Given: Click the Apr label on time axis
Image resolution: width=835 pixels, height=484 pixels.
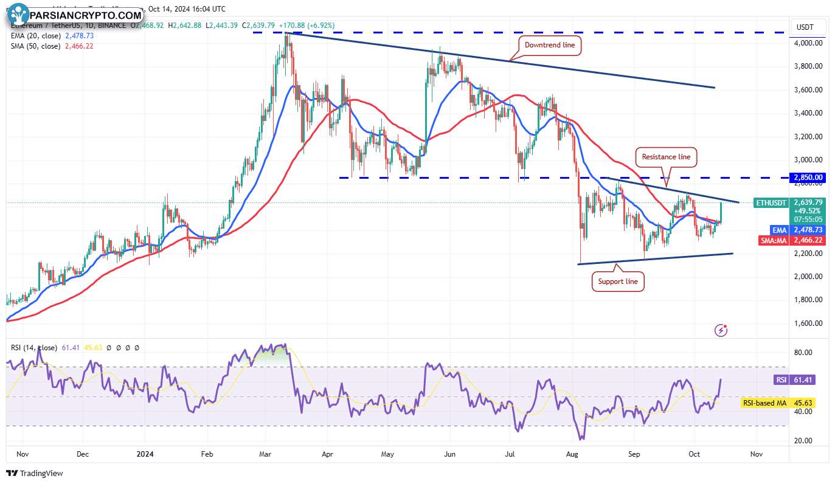Looking at the screenshot, I should pos(327,454).
